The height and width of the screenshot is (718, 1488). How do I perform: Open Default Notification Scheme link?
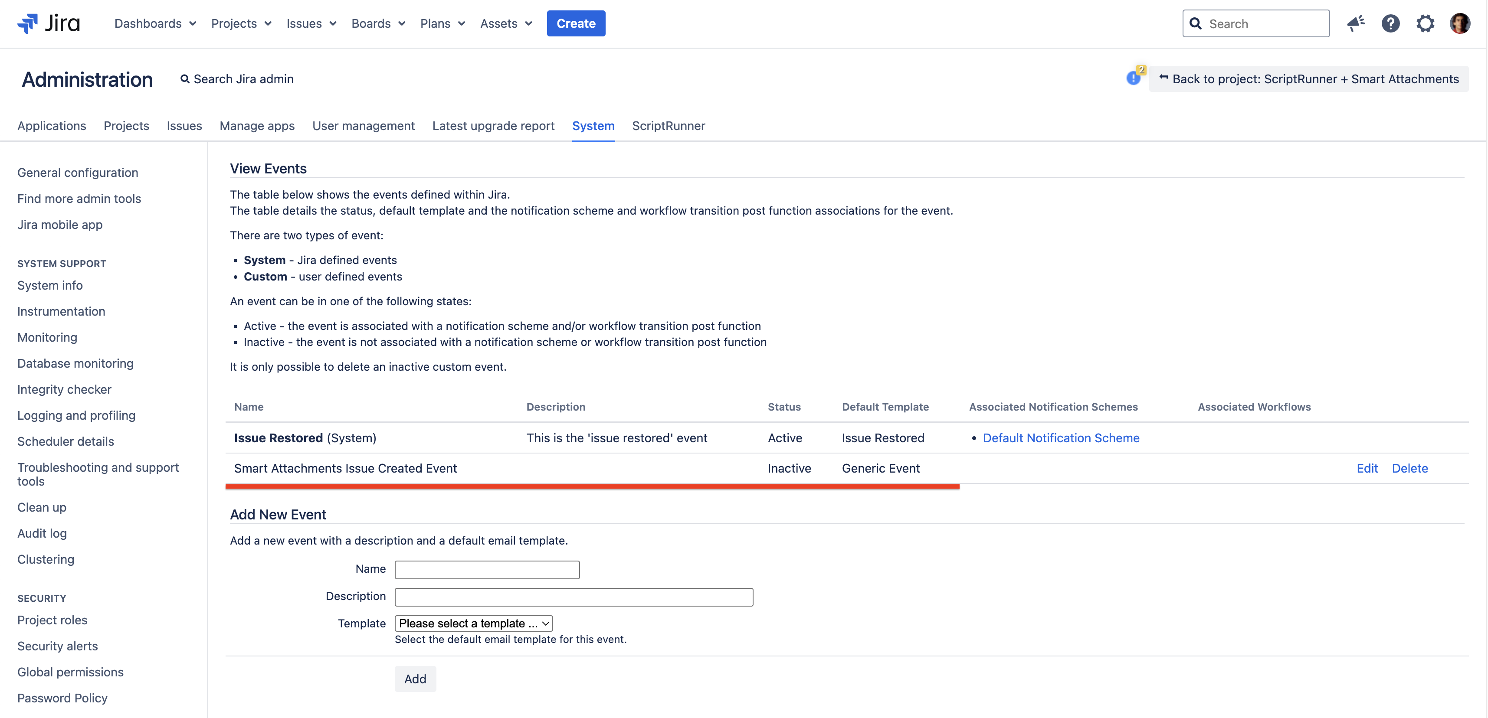click(x=1061, y=438)
